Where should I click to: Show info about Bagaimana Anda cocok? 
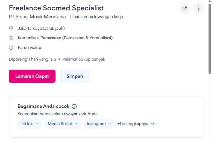pos(74,106)
